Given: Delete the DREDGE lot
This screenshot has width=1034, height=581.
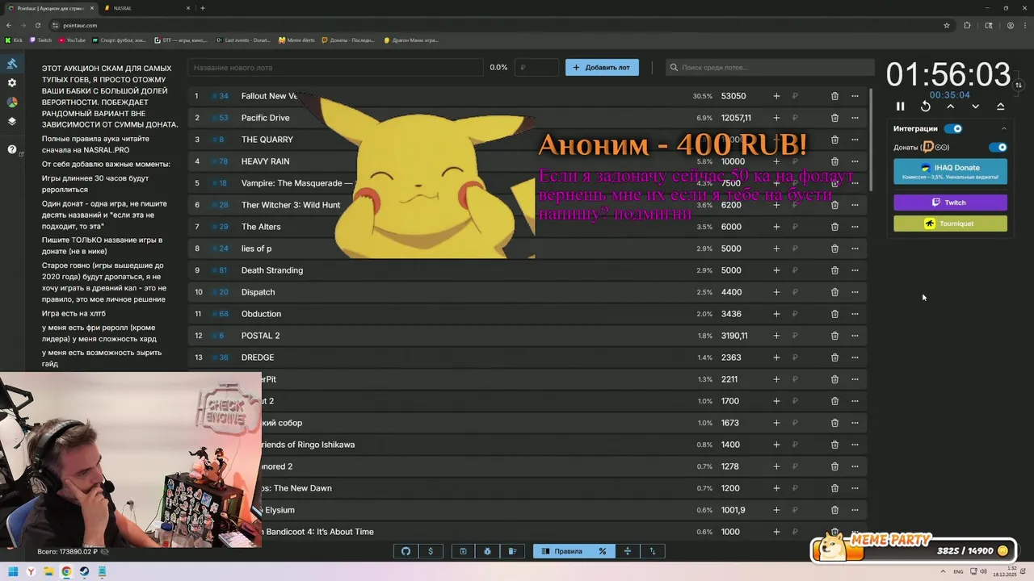Looking at the screenshot, I should (834, 357).
